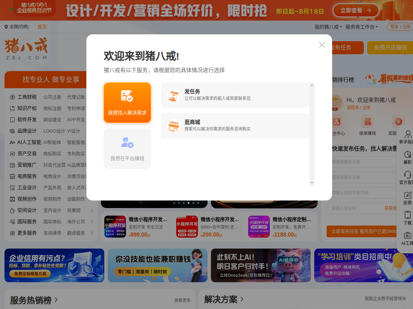Open 品牌设计 category
Image resolution: width=413 pixels, height=309 pixels.
tap(27, 131)
